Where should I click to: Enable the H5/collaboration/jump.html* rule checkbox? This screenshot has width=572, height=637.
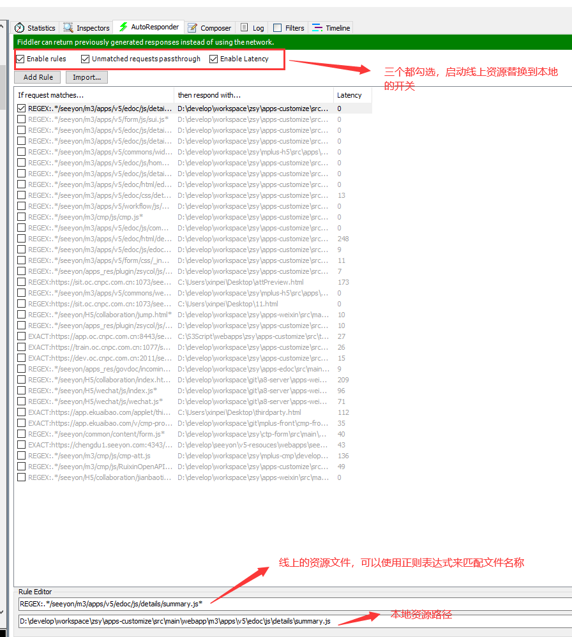pyautogui.click(x=22, y=315)
